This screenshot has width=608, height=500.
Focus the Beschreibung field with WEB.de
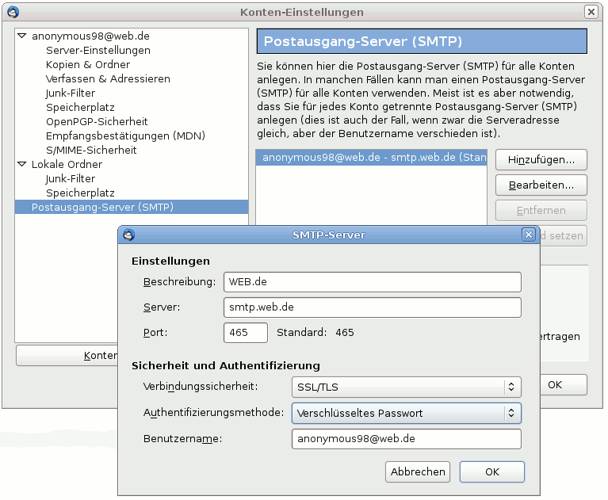(373, 282)
